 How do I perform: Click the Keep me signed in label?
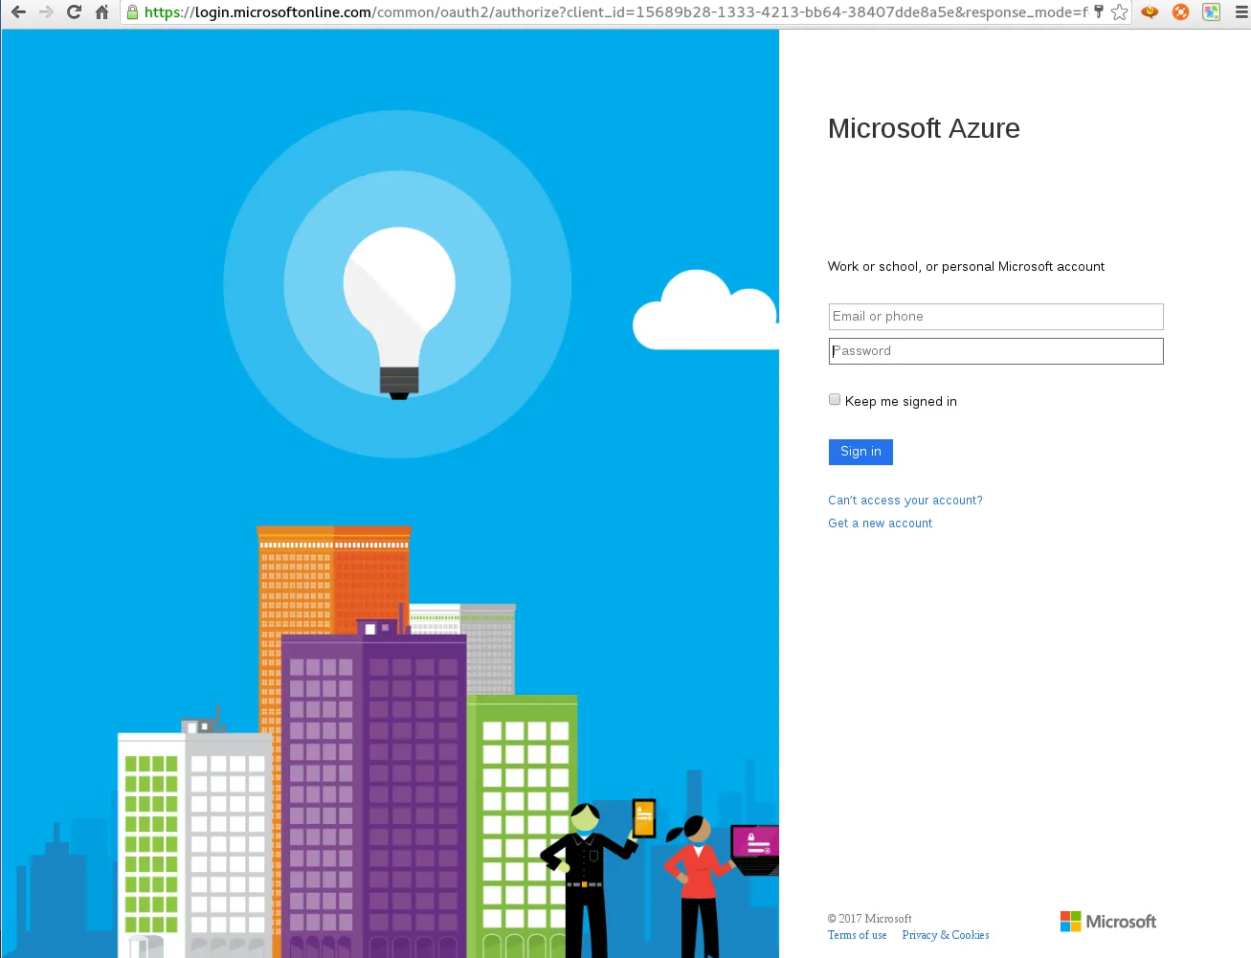tap(901, 402)
